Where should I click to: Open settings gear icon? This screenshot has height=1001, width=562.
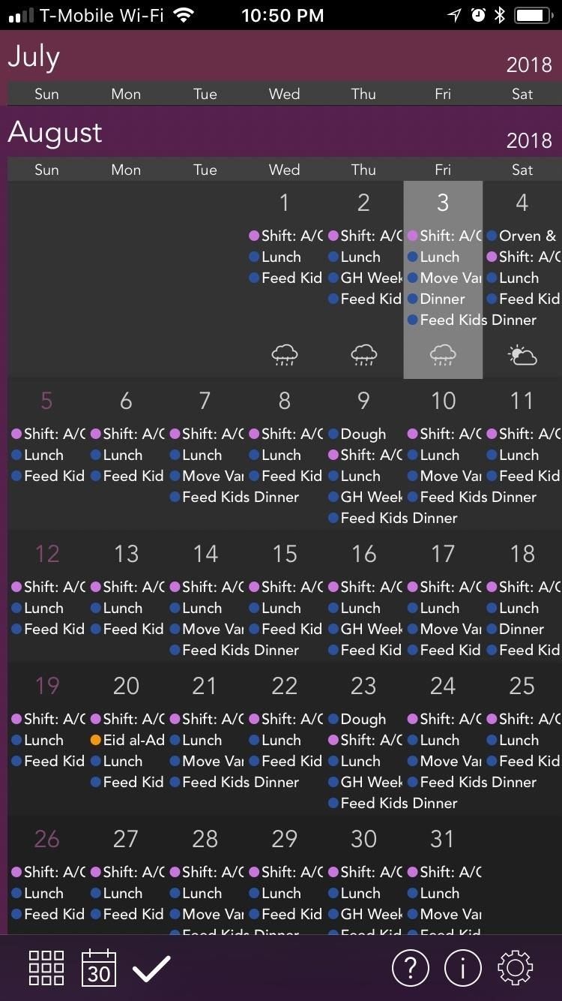coord(515,968)
